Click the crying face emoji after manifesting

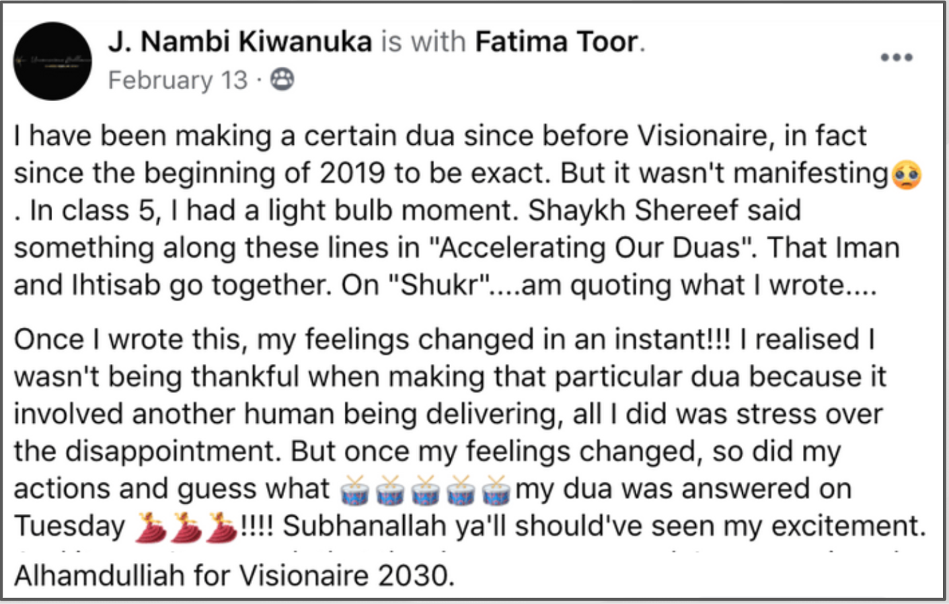point(907,174)
